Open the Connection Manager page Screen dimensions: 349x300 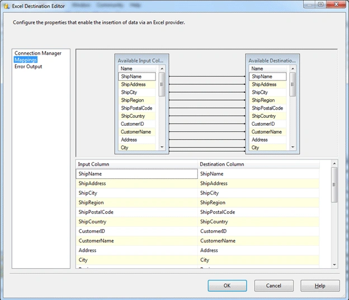point(38,53)
